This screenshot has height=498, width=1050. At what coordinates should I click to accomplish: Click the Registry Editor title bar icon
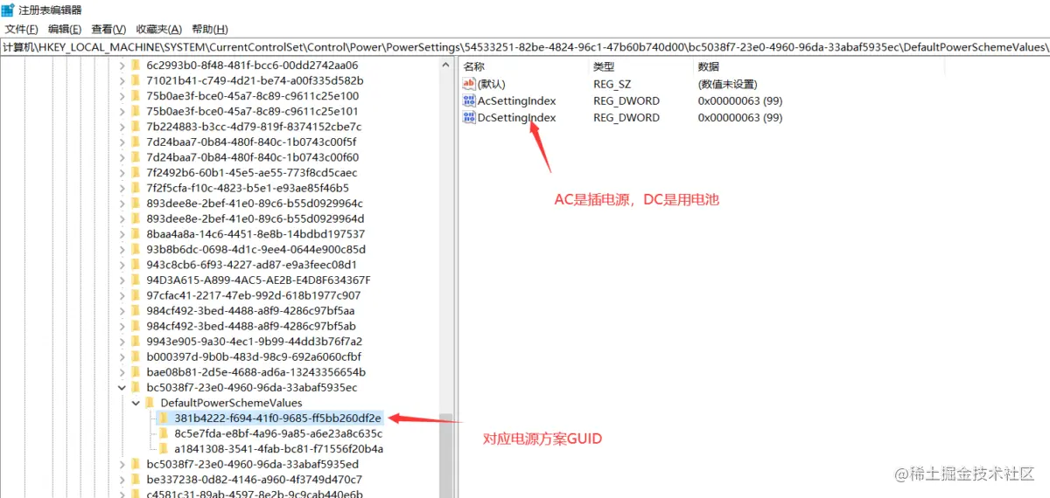coord(9,10)
